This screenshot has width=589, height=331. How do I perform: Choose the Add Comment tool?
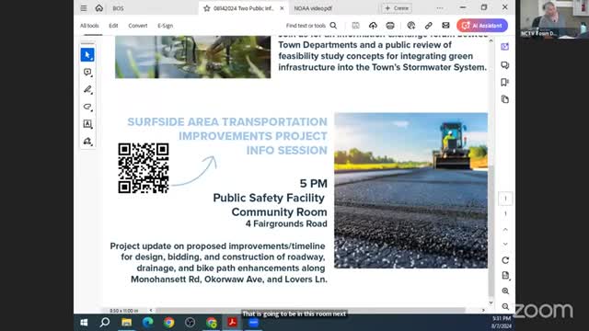pos(87,72)
